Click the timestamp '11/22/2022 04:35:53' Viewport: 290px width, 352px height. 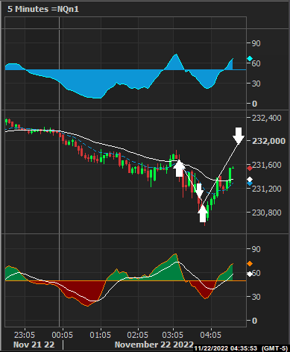225,348
